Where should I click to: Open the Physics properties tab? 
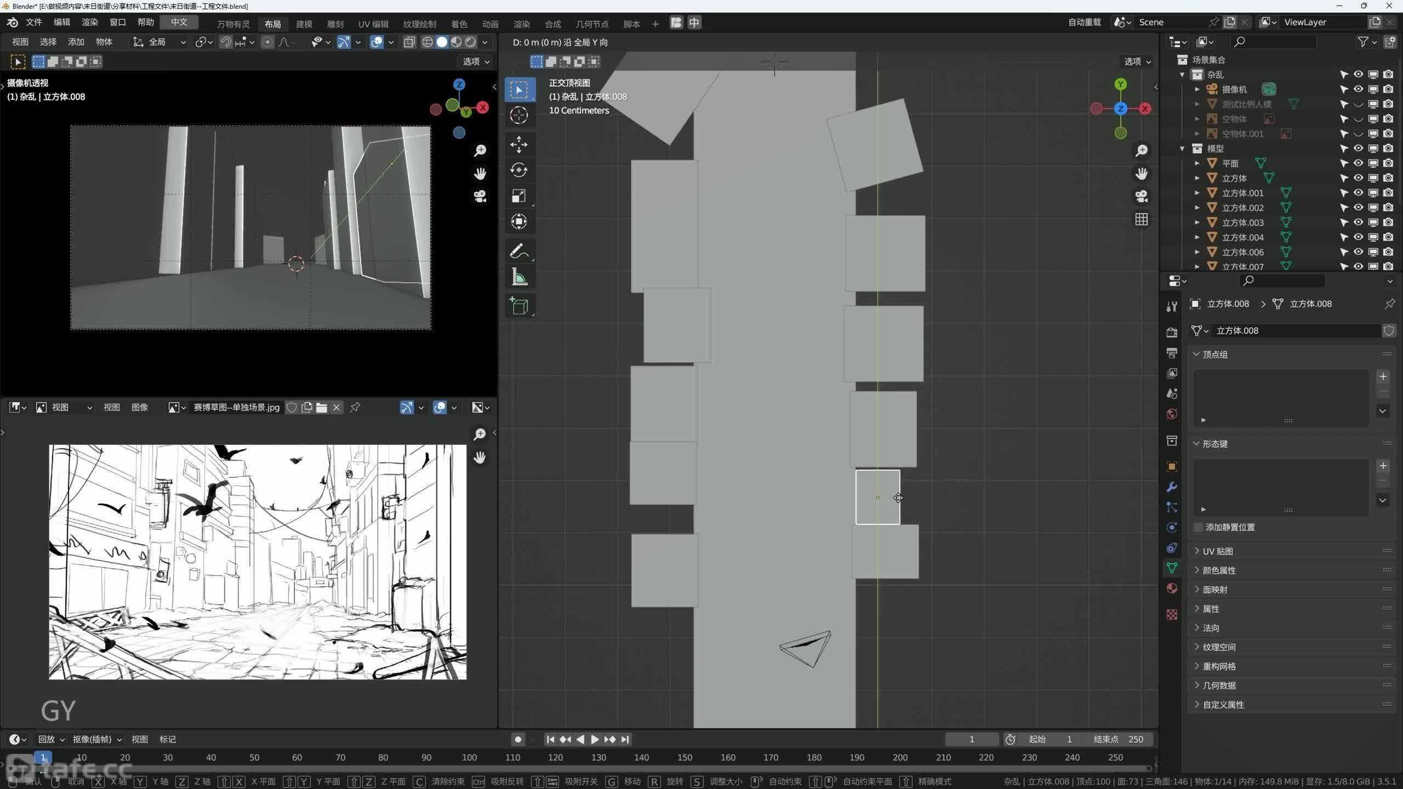(x=1172, y=528)
